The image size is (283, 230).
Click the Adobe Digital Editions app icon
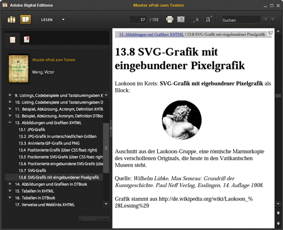click(5, 5)
